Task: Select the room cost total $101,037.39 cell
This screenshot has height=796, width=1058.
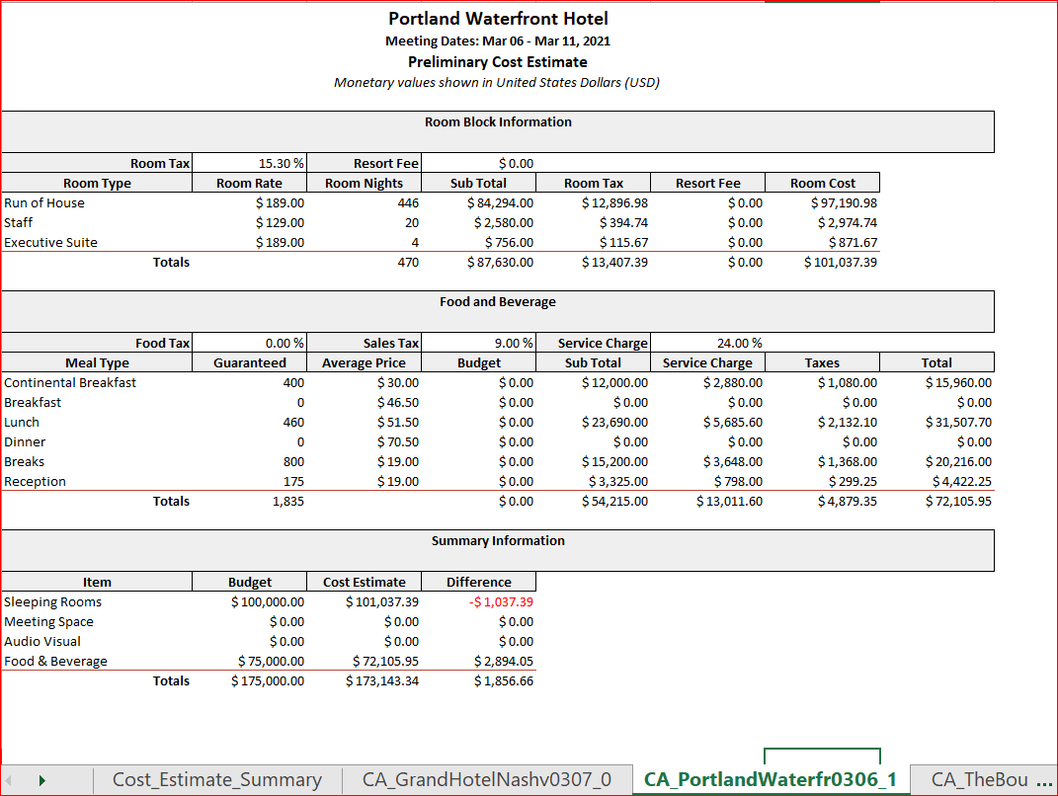Action: click(821, 262)
